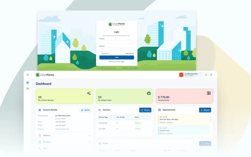Click the add Case button
This screenshot has width=251, height=157.
(x=205, y=144)
